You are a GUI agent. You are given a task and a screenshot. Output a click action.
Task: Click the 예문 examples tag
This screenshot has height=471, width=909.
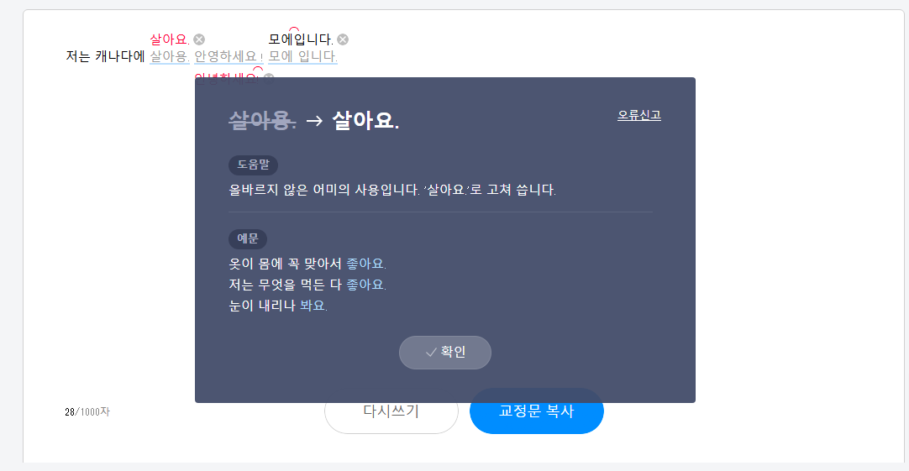tap(248, 238)
